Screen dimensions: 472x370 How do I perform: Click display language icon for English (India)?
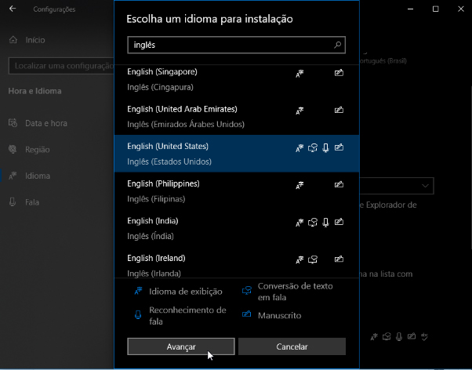[300, 223]
